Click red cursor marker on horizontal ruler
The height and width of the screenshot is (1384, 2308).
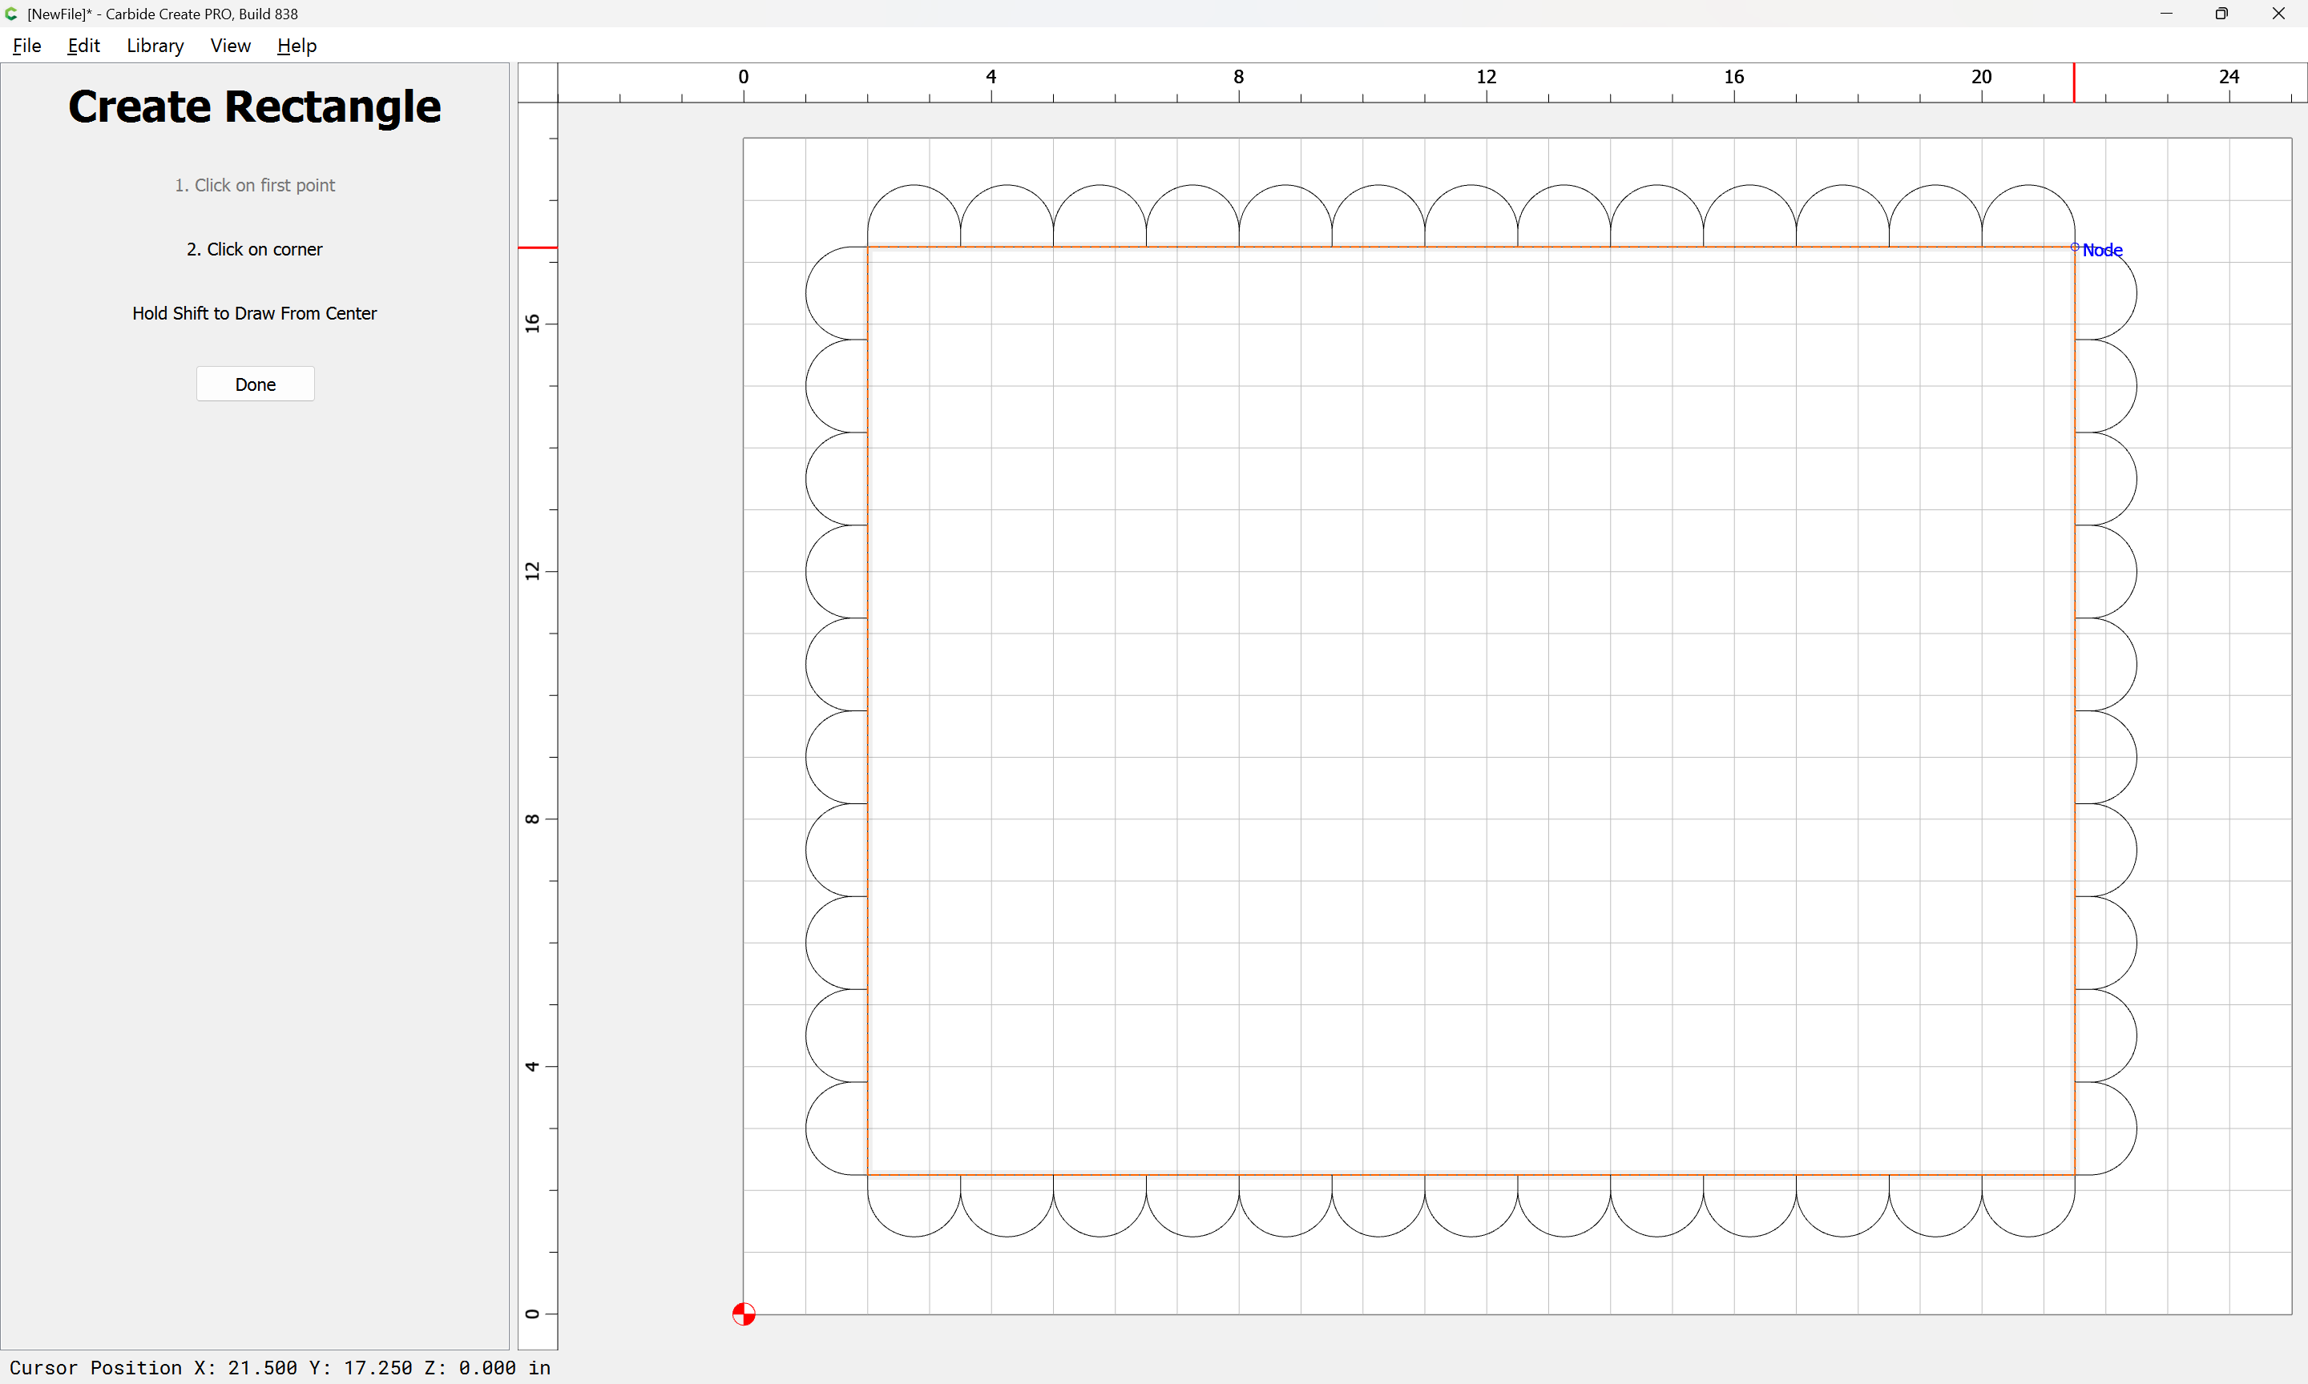[2074, 83]
